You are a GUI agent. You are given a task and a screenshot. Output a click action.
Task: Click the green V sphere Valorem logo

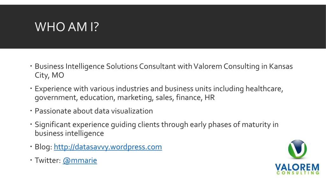[297, 149]
